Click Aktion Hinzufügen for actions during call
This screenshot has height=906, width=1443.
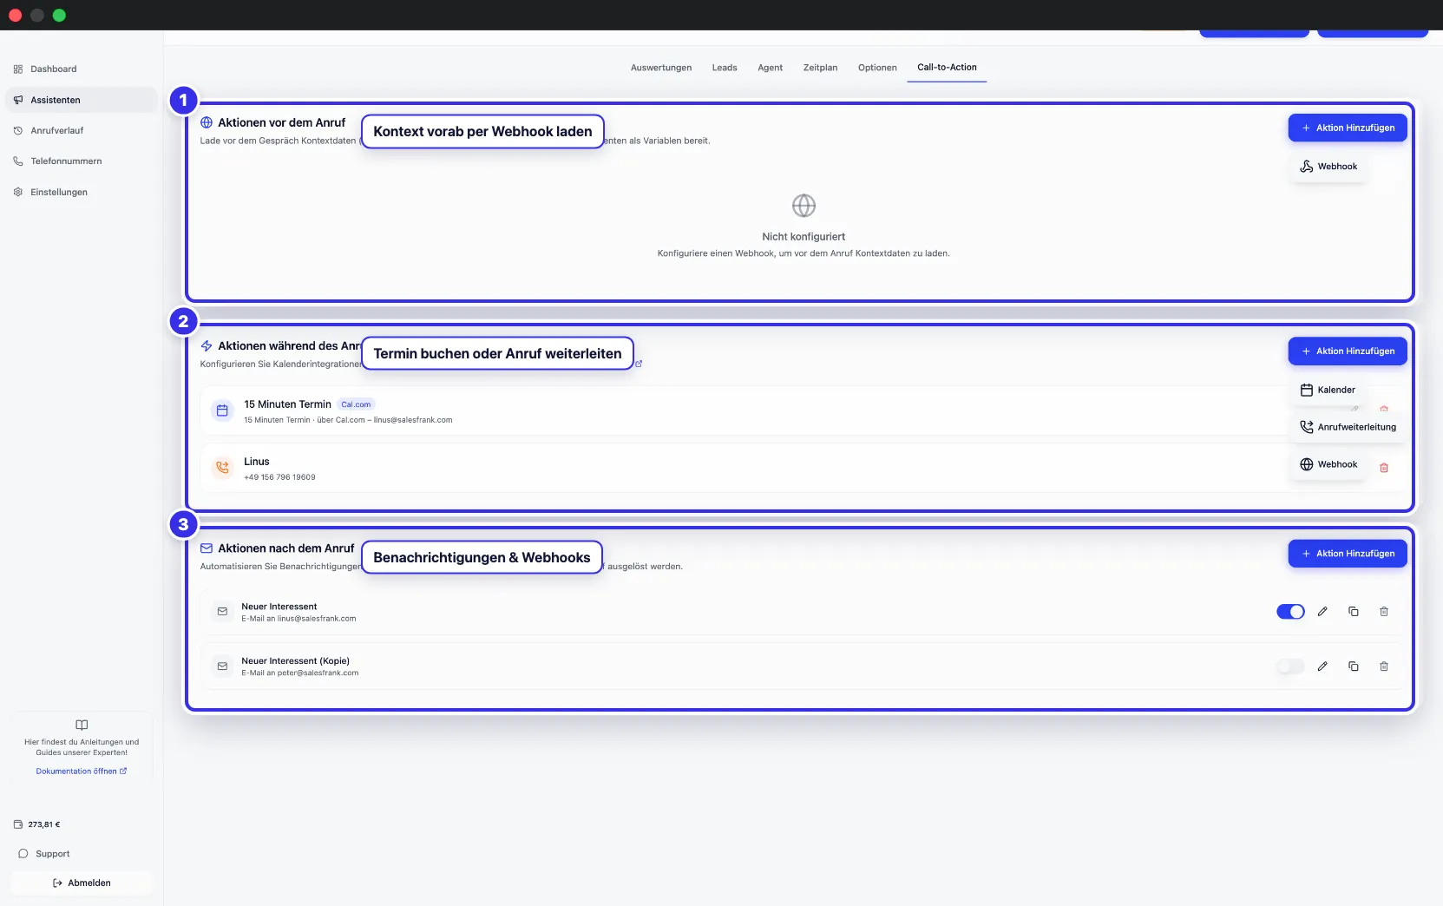(x=1348, y=351)
